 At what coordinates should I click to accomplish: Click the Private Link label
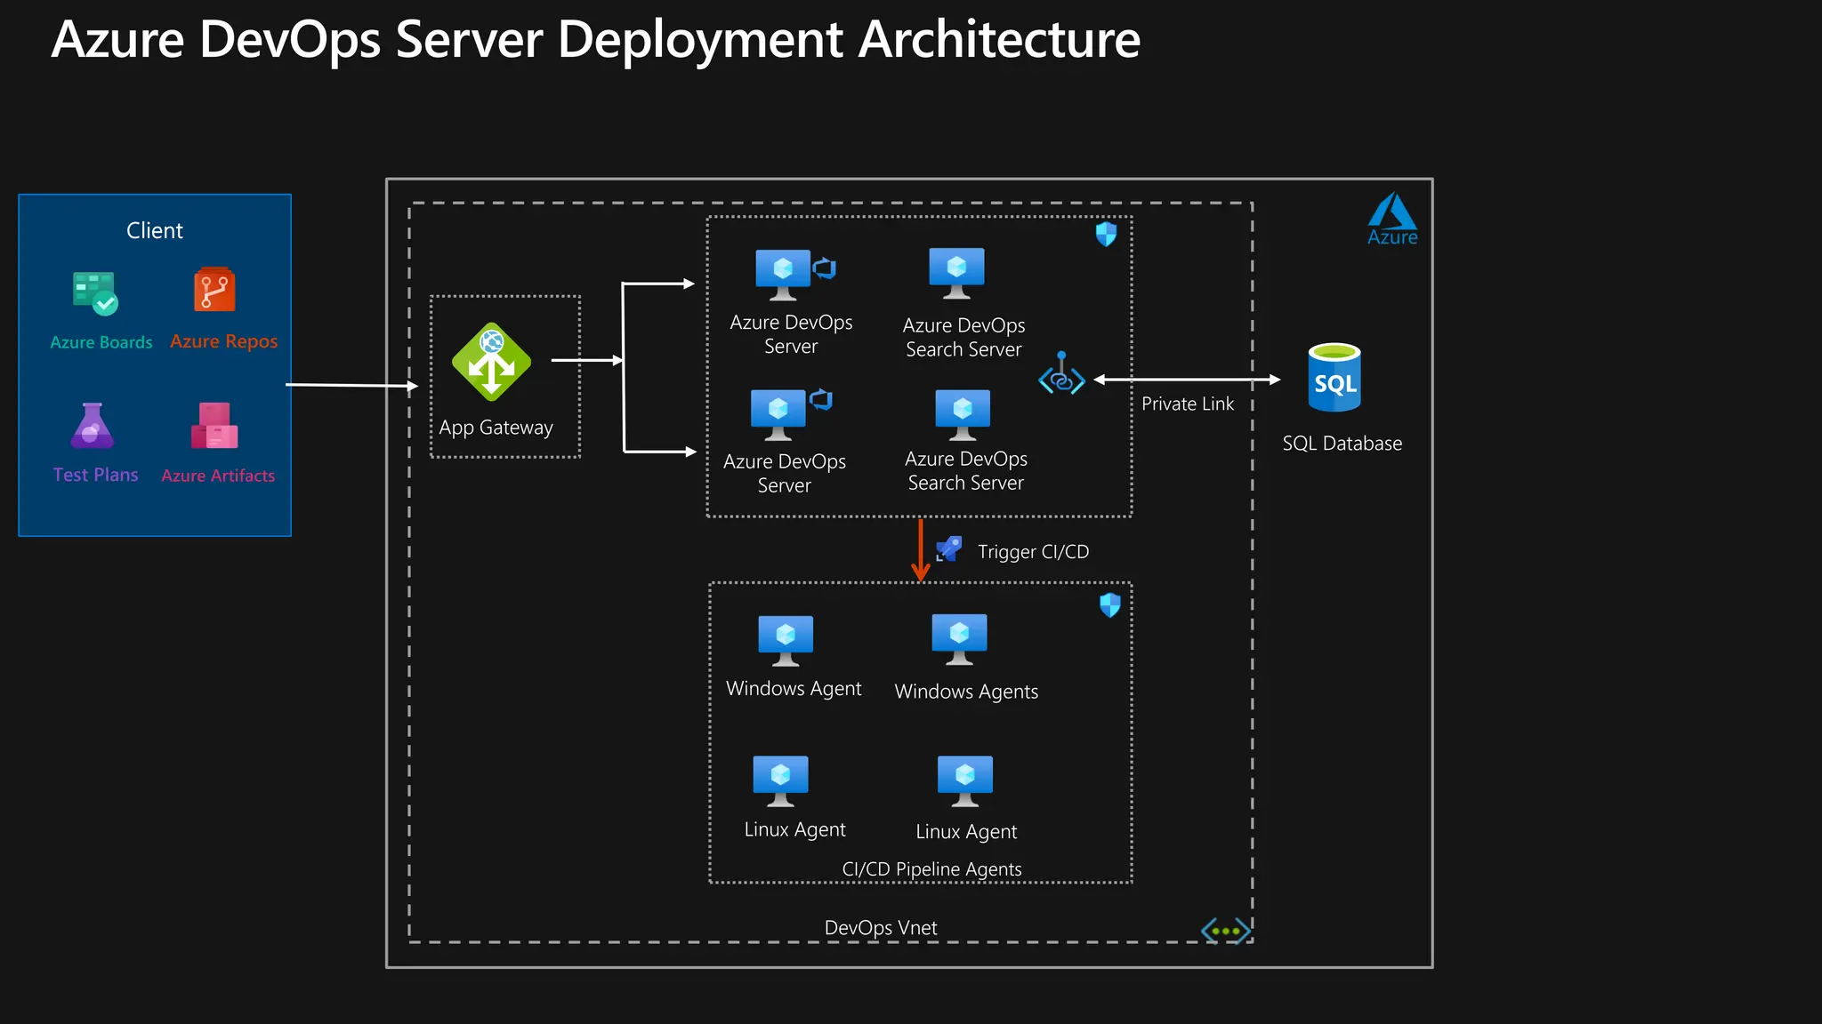(x=1187, y=404)
